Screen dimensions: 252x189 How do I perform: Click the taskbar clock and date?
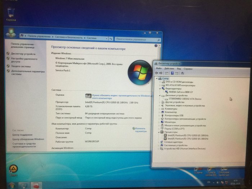coord(235,182)
